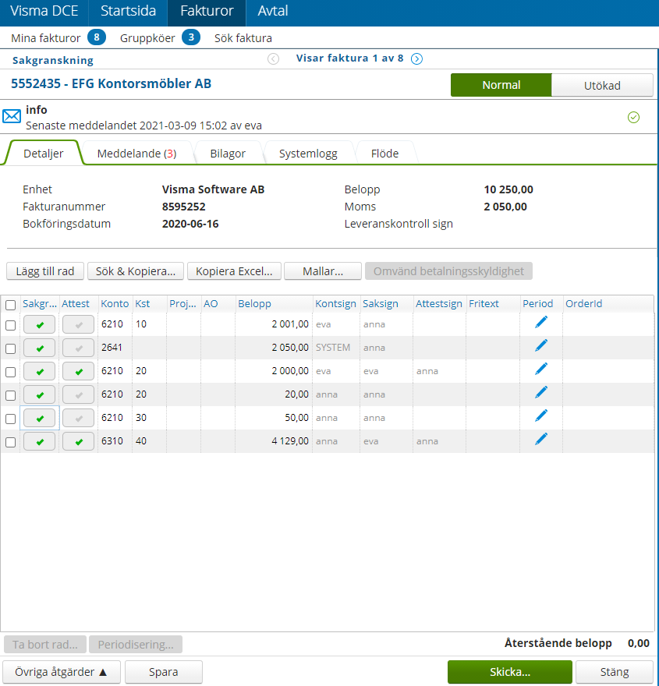Click Kopiera Excel... button
Viewport: 659px width, 686px height.
[234, 271]
